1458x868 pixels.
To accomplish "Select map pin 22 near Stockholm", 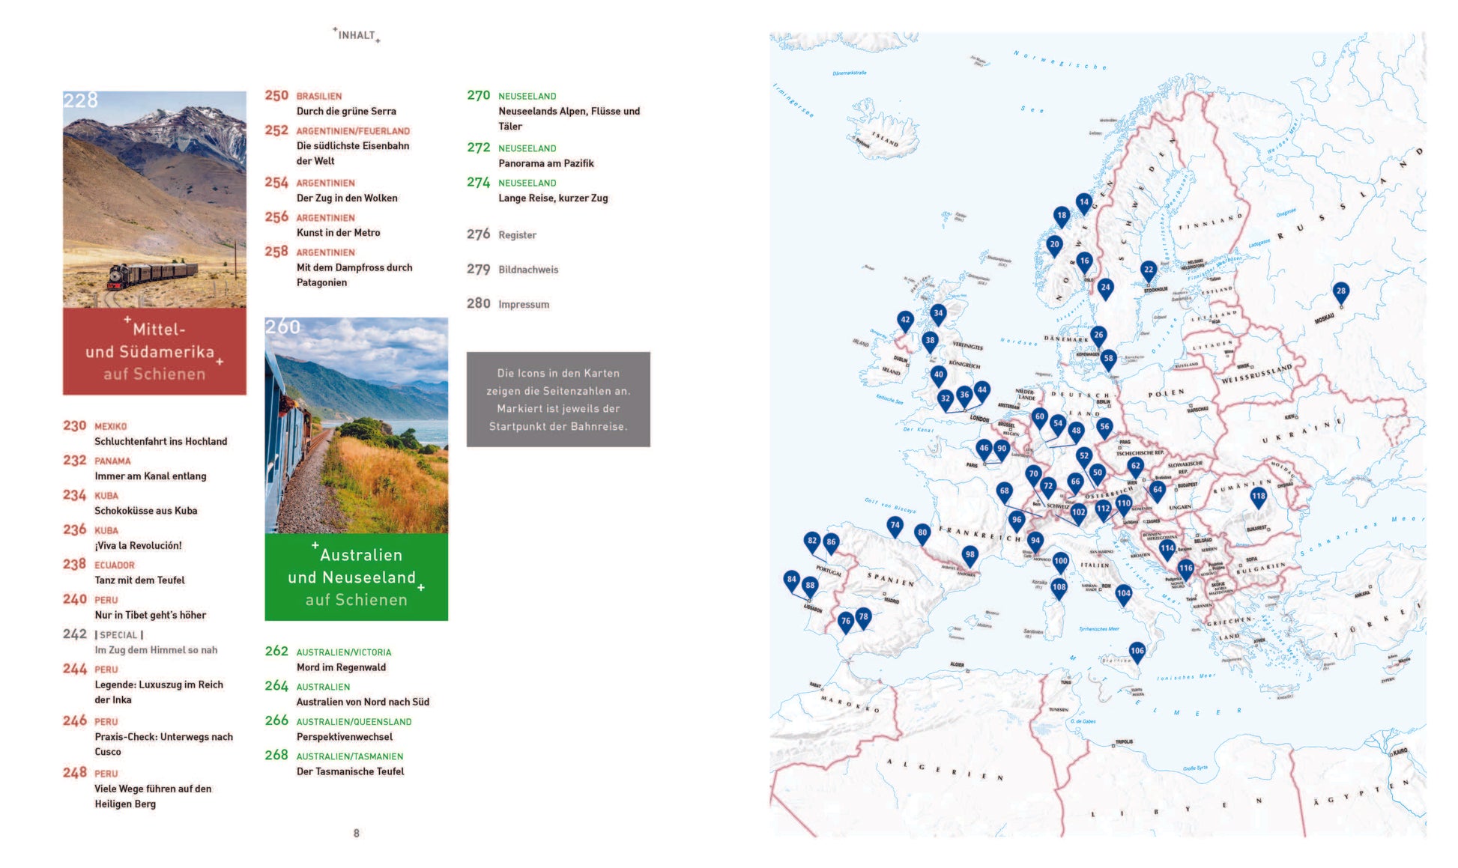I will [1148, 270].
